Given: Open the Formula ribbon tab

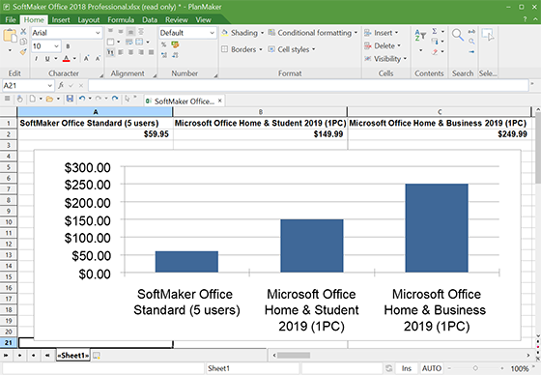Looking at the screenshot, I should 121,20.
